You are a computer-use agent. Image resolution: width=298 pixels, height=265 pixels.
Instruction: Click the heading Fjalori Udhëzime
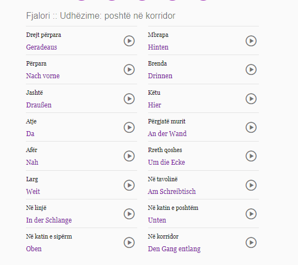point(101,16)
